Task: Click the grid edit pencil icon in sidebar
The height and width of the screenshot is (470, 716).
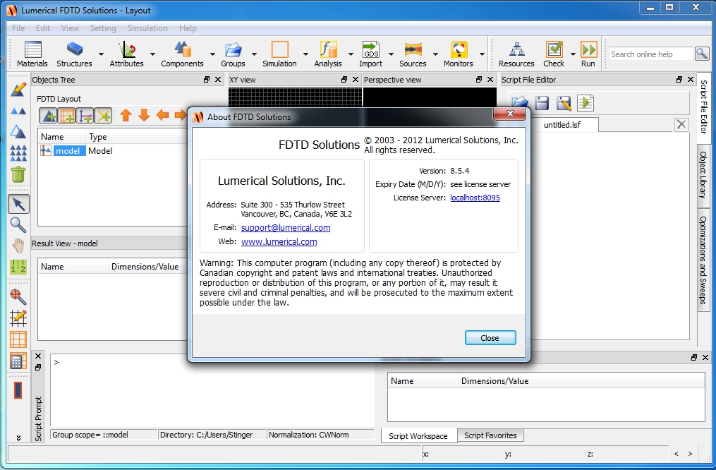Action: (18, 318)
